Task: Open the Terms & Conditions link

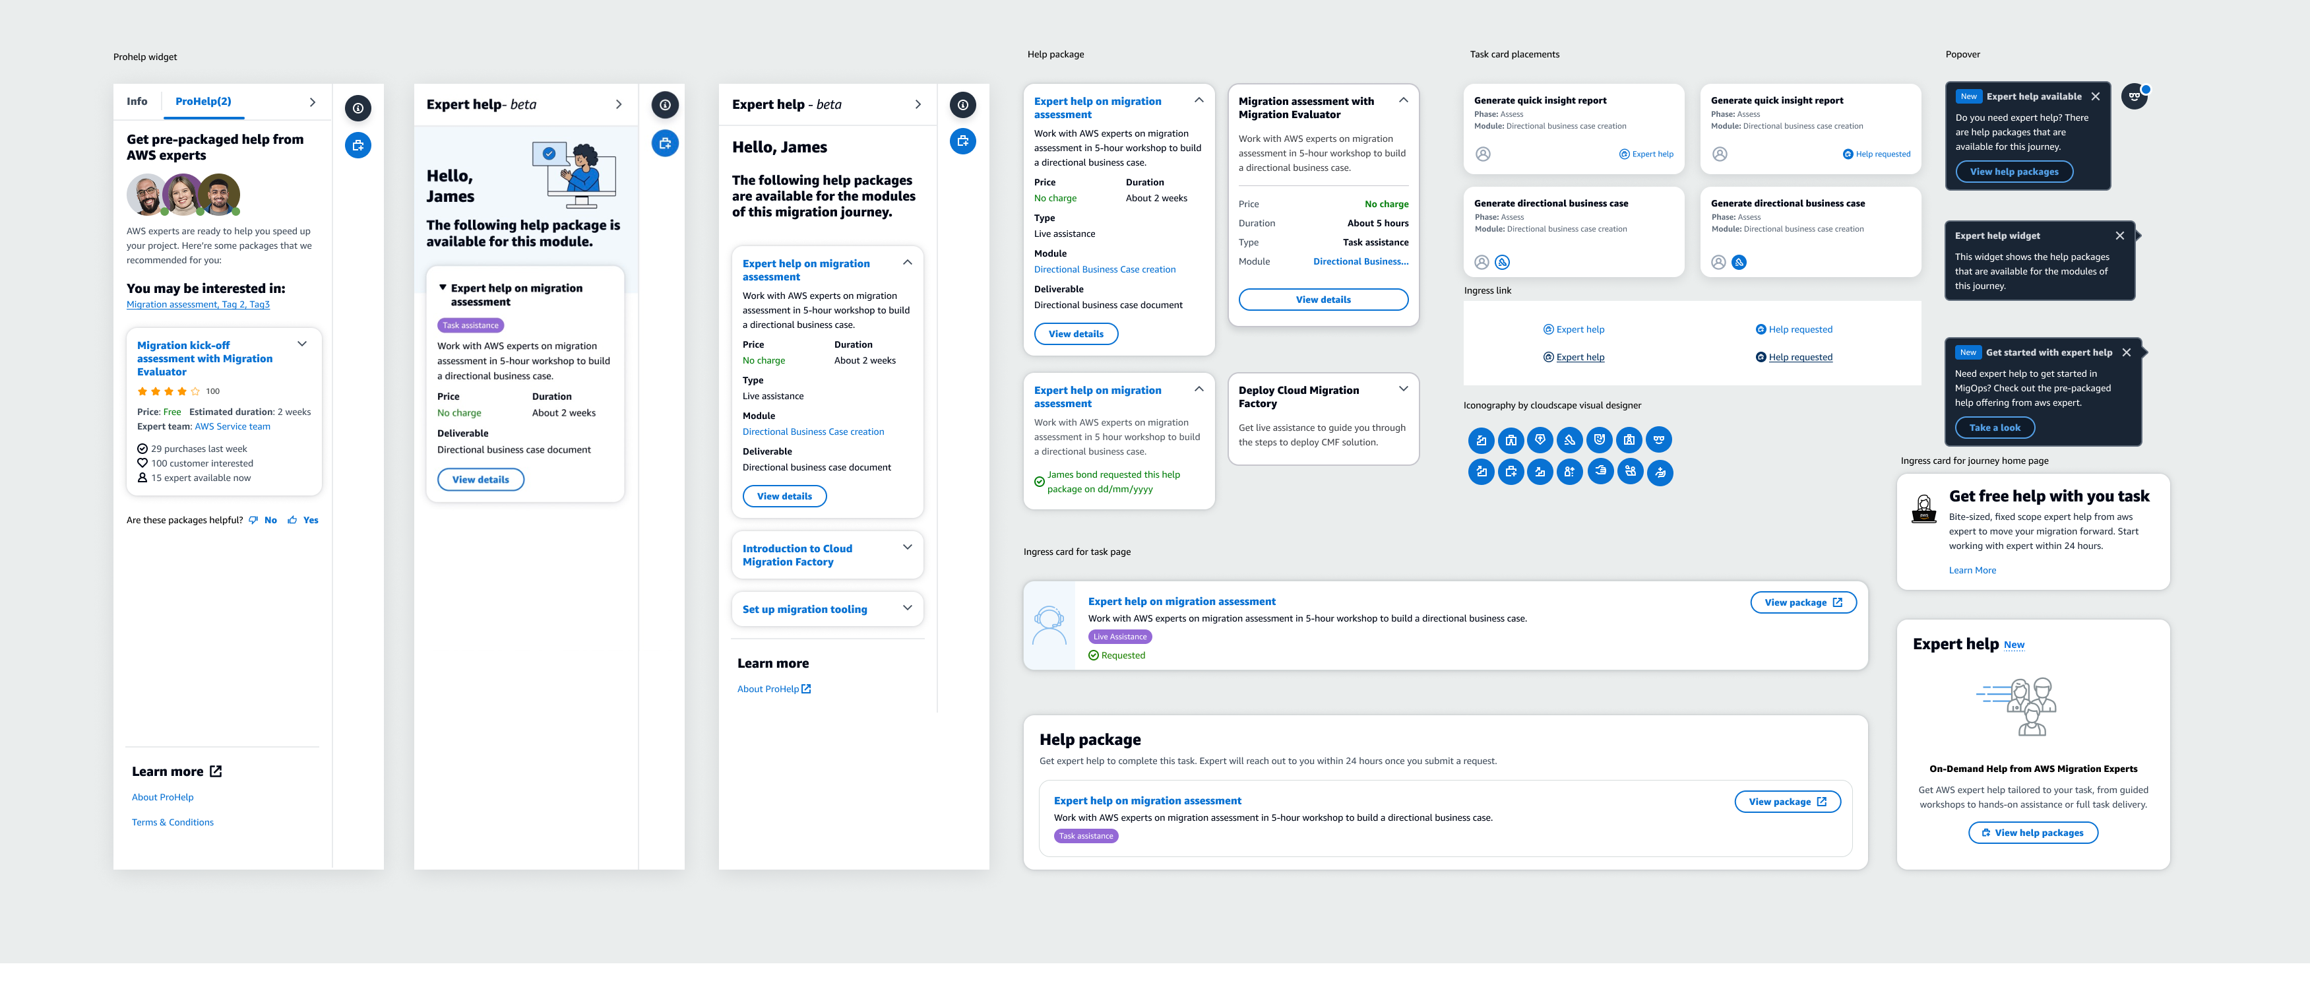Action: (x=172, y=821)
